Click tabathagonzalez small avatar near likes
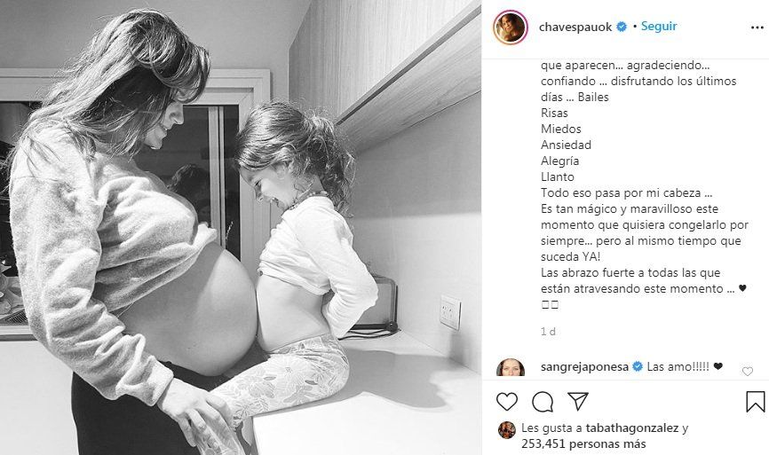 pyautogui.click(x=507, y=430)
